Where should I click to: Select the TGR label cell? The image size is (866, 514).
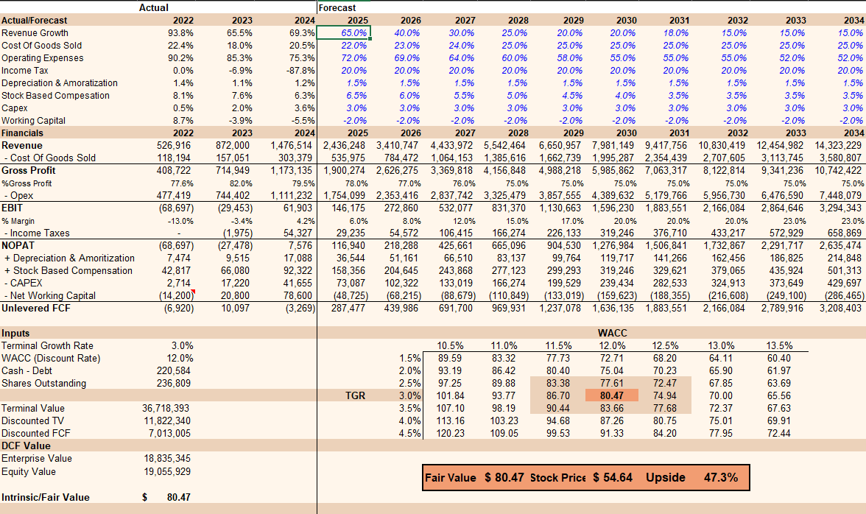point(355,396)
